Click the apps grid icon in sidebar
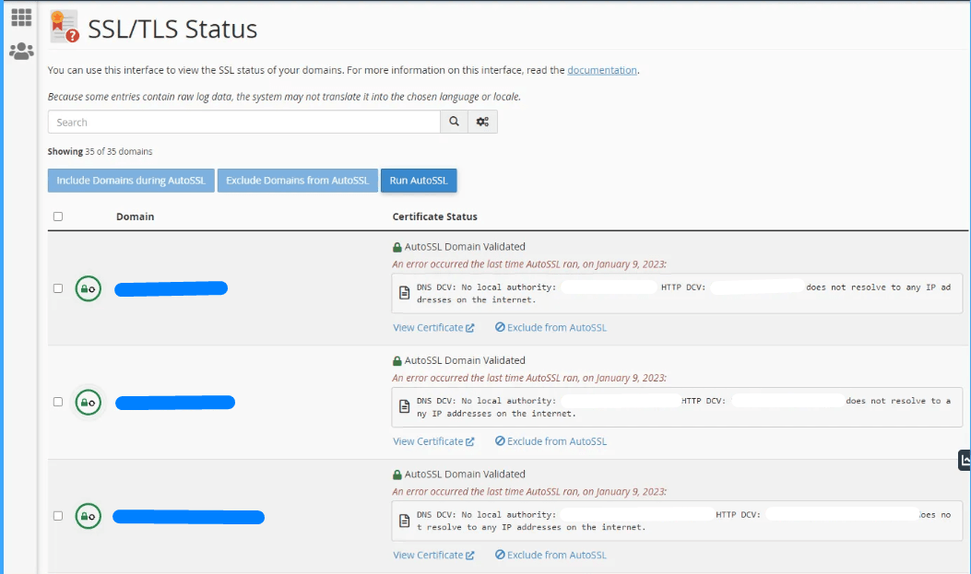The width and height of the screenshot is (971, 574). click(x=20, y=17)
